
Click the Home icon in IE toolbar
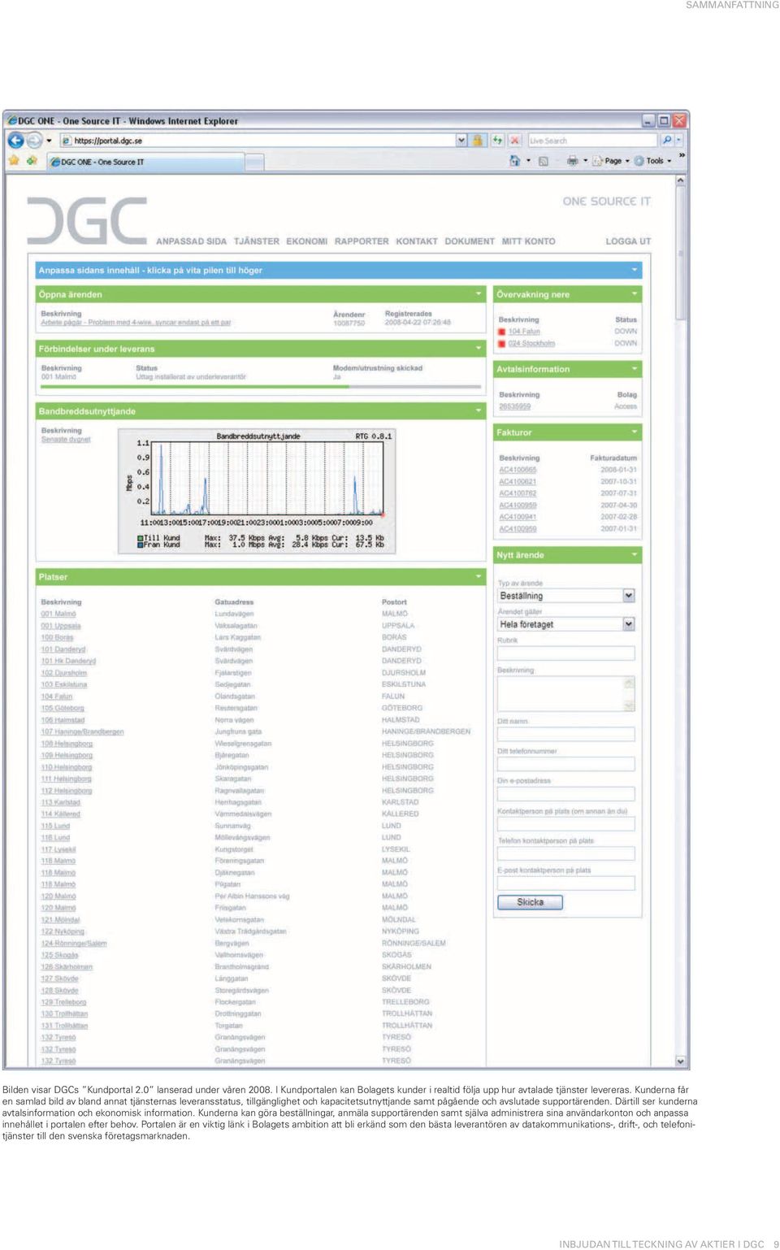(514, 161)
